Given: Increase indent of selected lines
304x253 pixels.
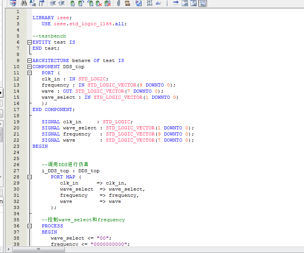Looking at the screenshot, I should pyautogui.click(x=53, y=3).
